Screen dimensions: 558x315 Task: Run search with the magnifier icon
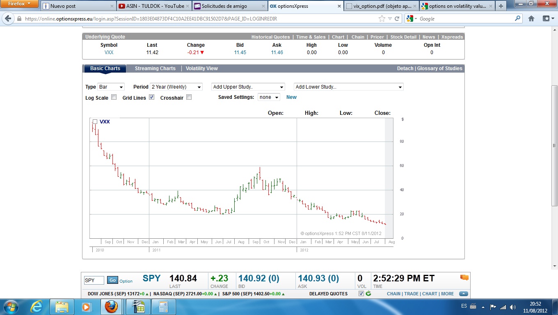pos(517,18)
